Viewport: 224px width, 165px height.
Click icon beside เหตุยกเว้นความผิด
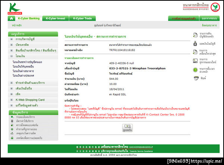click(12, 133)
